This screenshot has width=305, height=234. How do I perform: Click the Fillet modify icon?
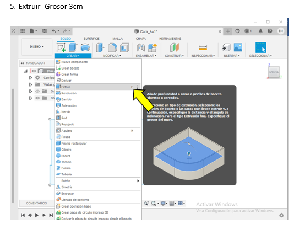[x=112, y=47]
